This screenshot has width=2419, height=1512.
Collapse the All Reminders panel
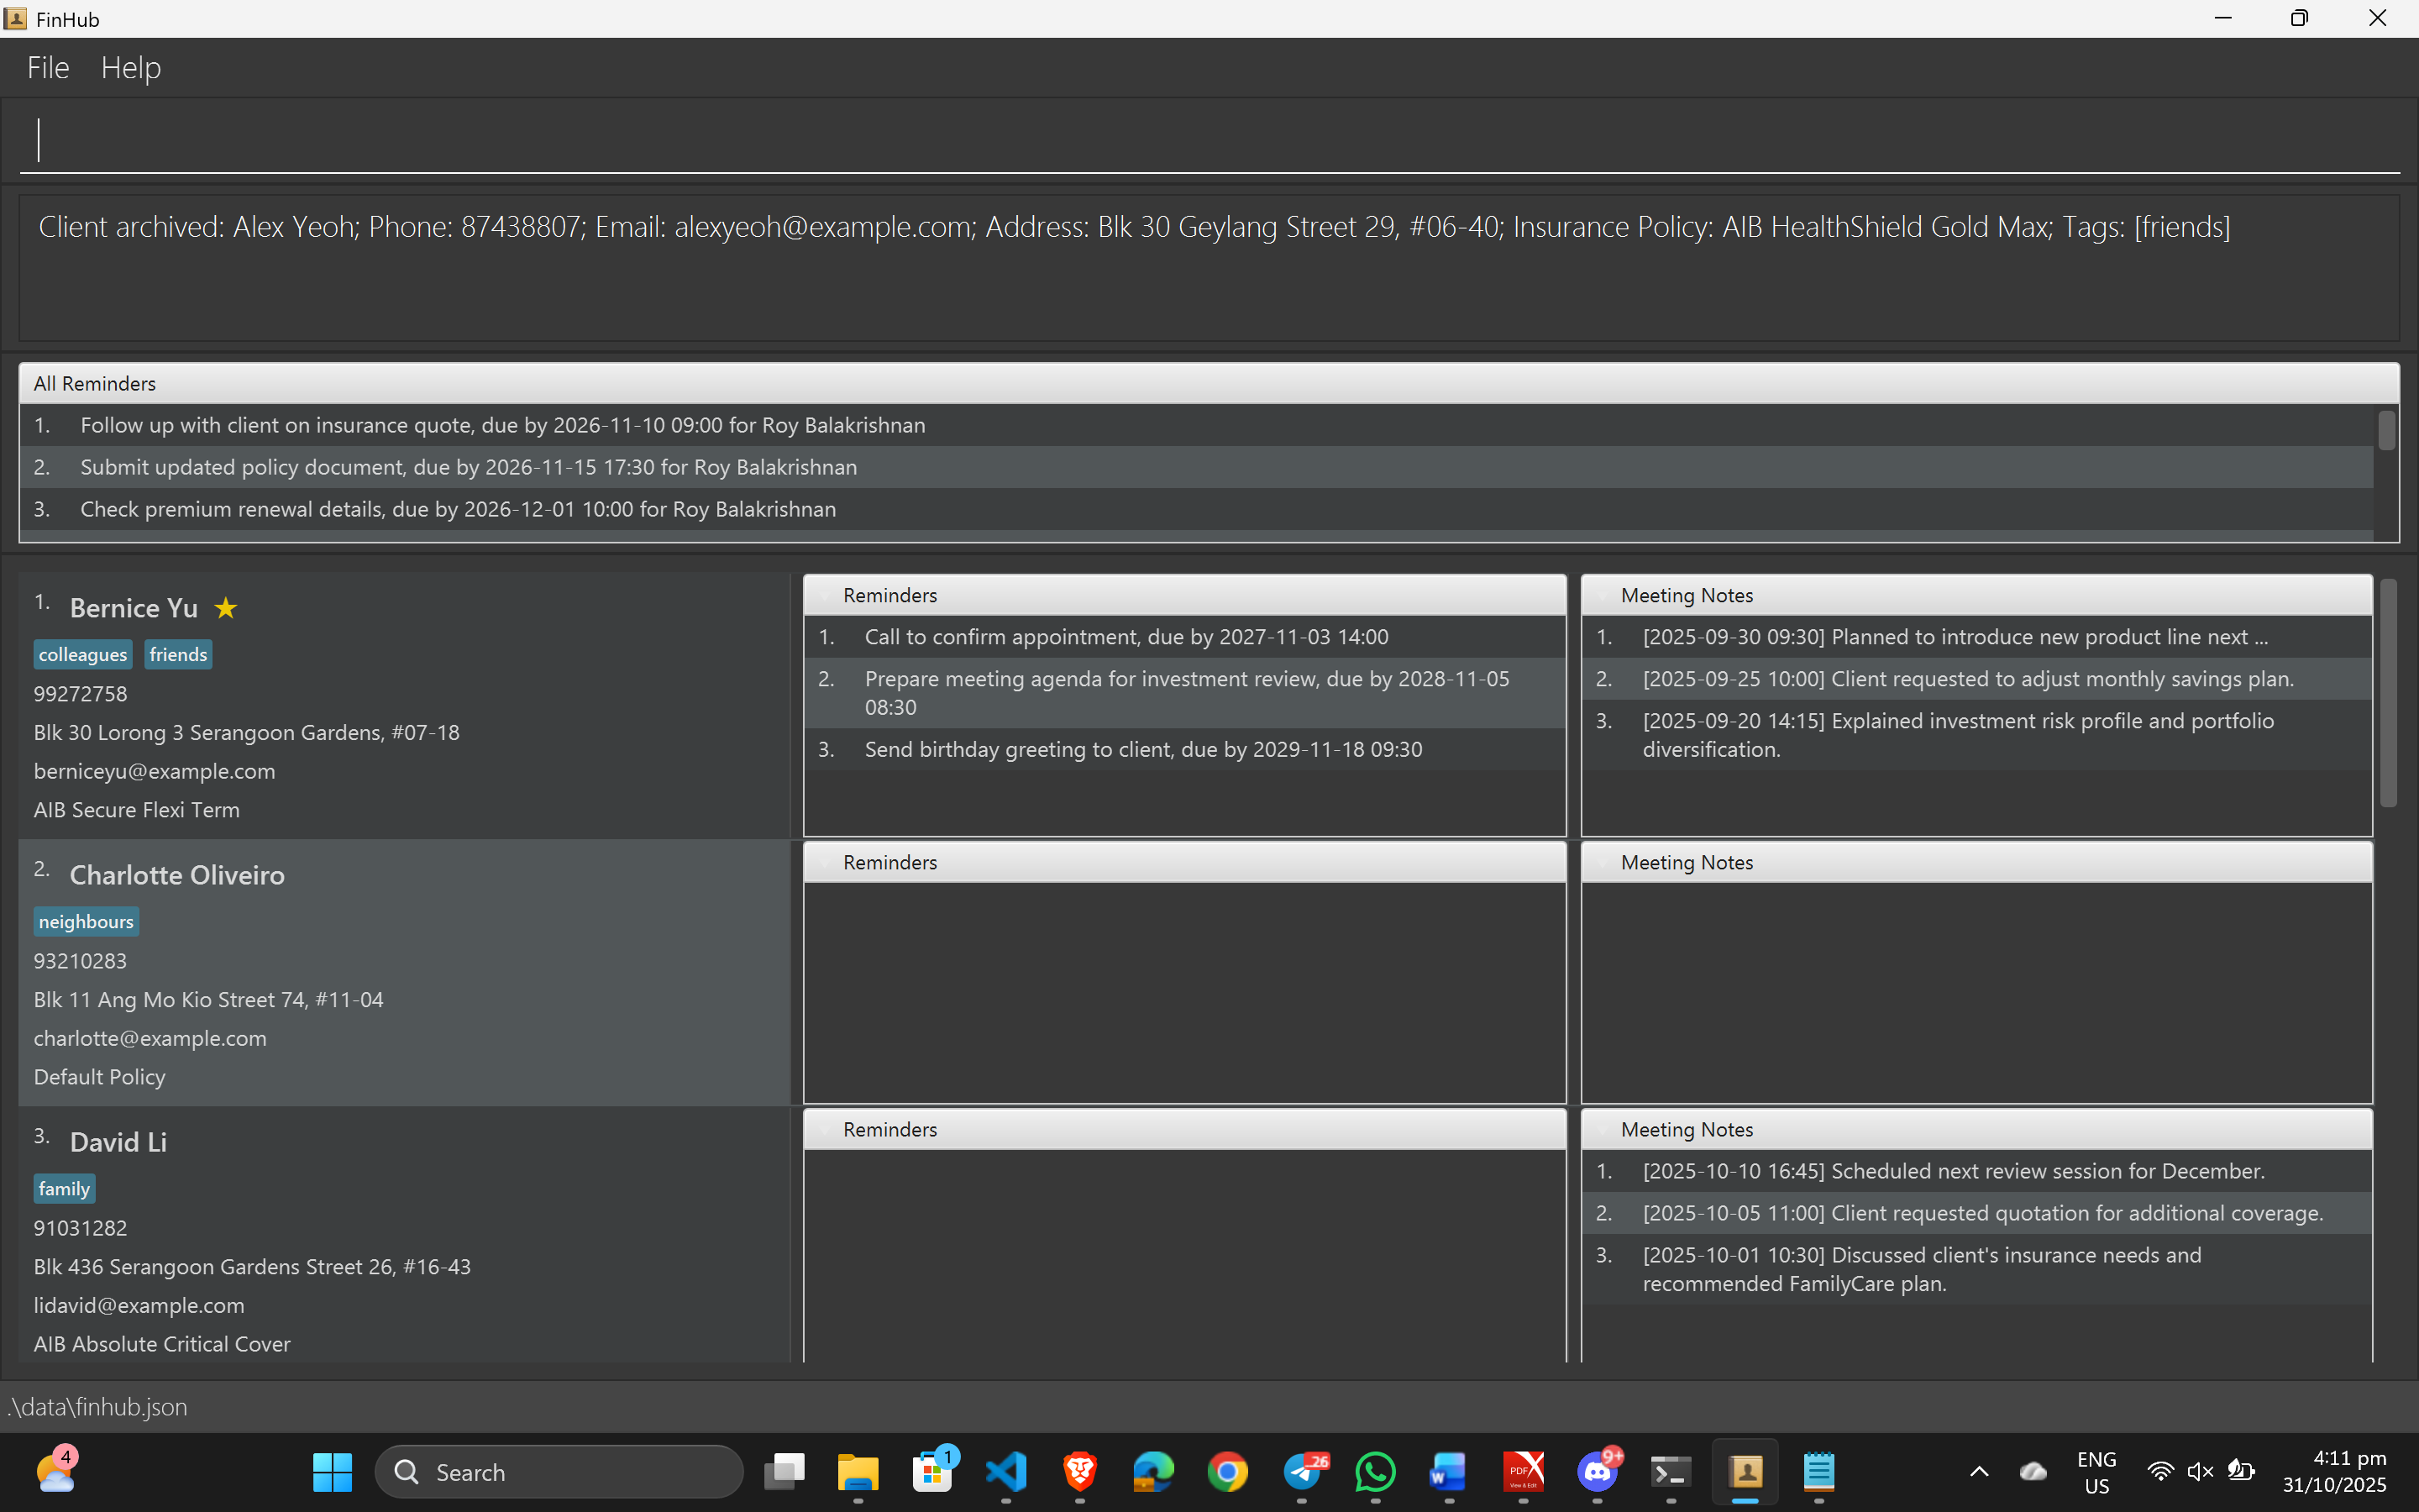click(x=95, y=384)
